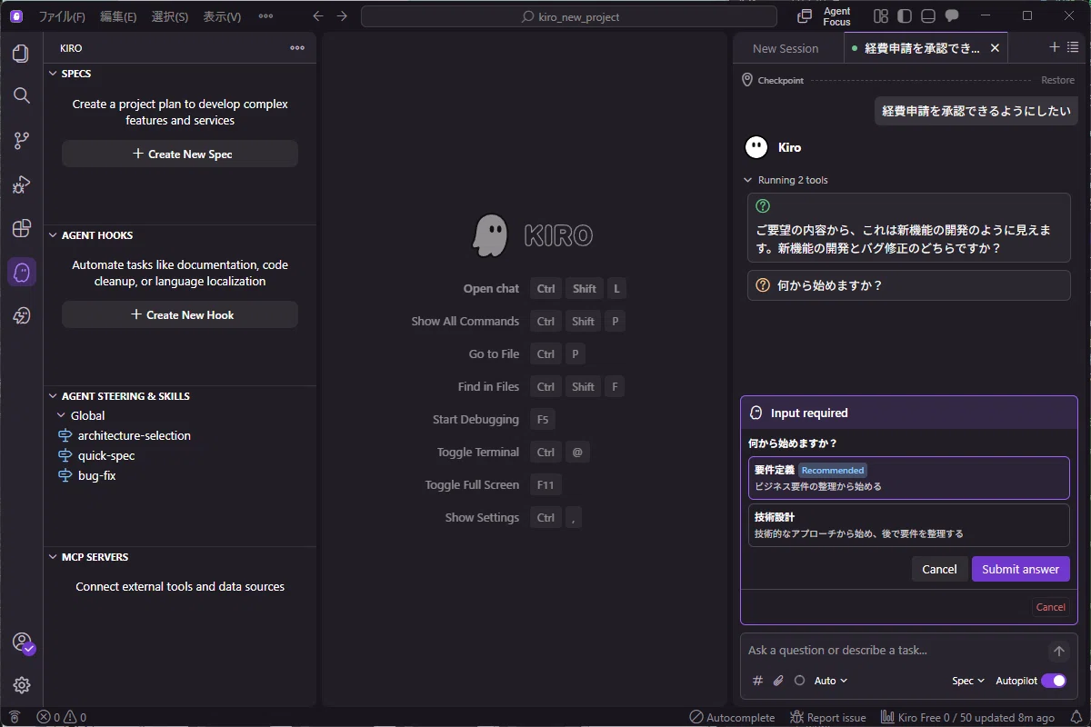The height and width of the screenshot is (727, 1091).
Task: Select the 技術設計 option
Action: coord(909,525)
